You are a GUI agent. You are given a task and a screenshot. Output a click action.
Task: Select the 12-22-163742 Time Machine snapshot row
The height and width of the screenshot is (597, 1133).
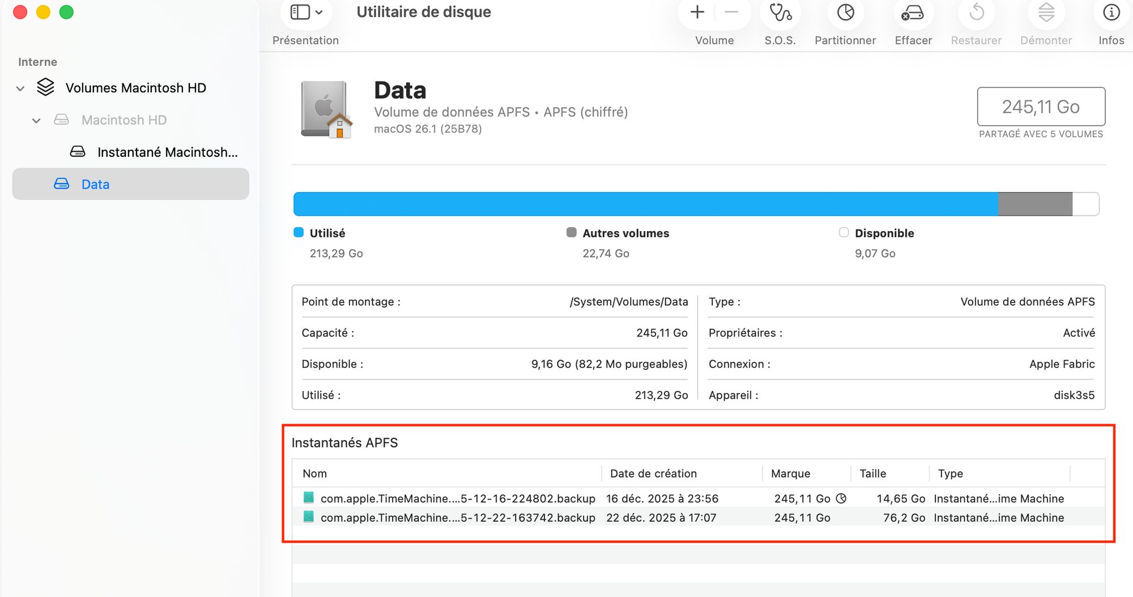(x=457, y=518)
